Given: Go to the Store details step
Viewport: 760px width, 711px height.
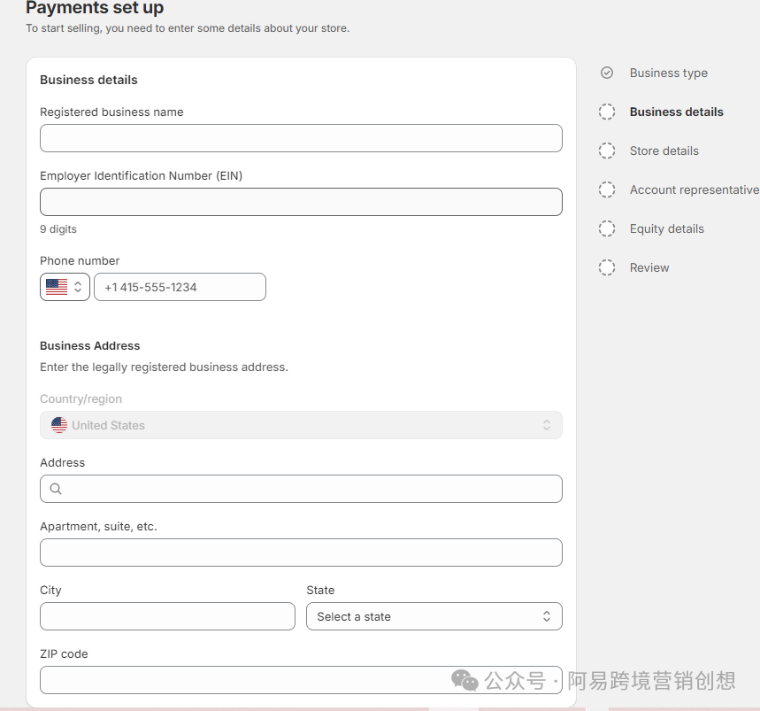Looking at the screenshot, I should (x=664, y=151).
